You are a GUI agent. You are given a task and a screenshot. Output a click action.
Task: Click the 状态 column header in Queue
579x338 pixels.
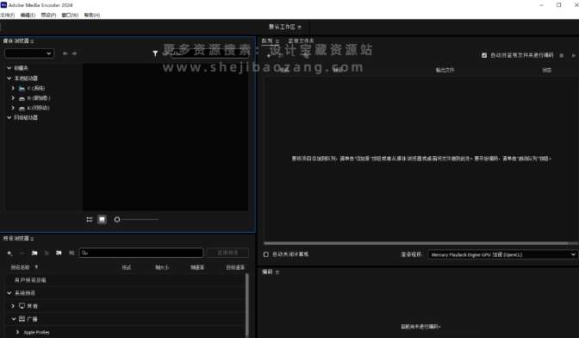pyautogui.click(x=547, y=70)
